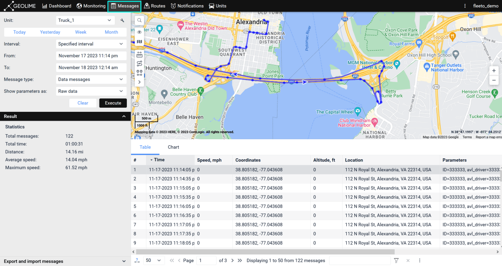Select the distance ruler tool
Screen dimensions: 502x266
coord(139,54)
